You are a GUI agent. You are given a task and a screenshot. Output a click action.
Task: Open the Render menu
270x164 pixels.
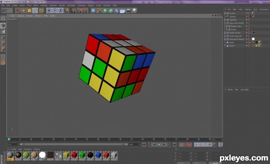pyautogui.click(x=62, y=5)
